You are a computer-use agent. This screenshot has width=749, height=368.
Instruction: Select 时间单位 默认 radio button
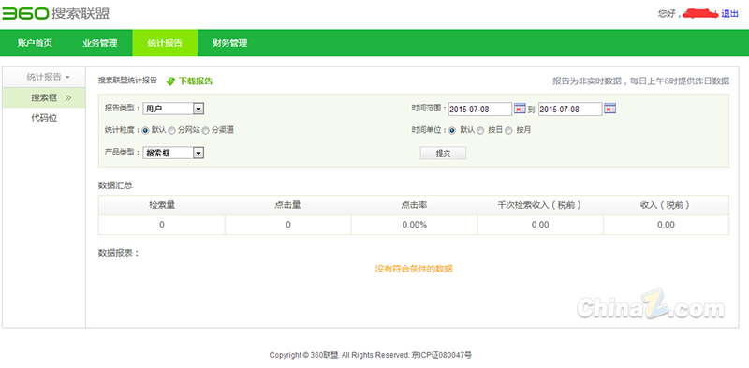point(452,130)
